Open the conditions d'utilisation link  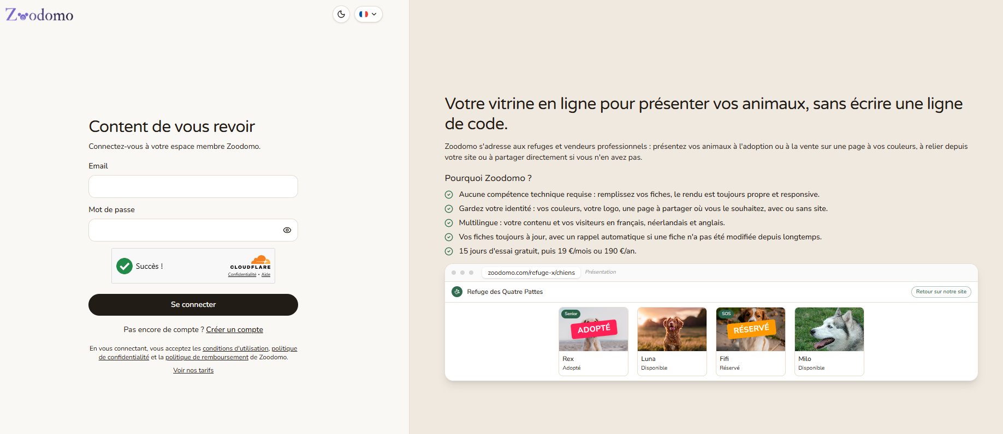pyautogui.click(x=235, y=349)
